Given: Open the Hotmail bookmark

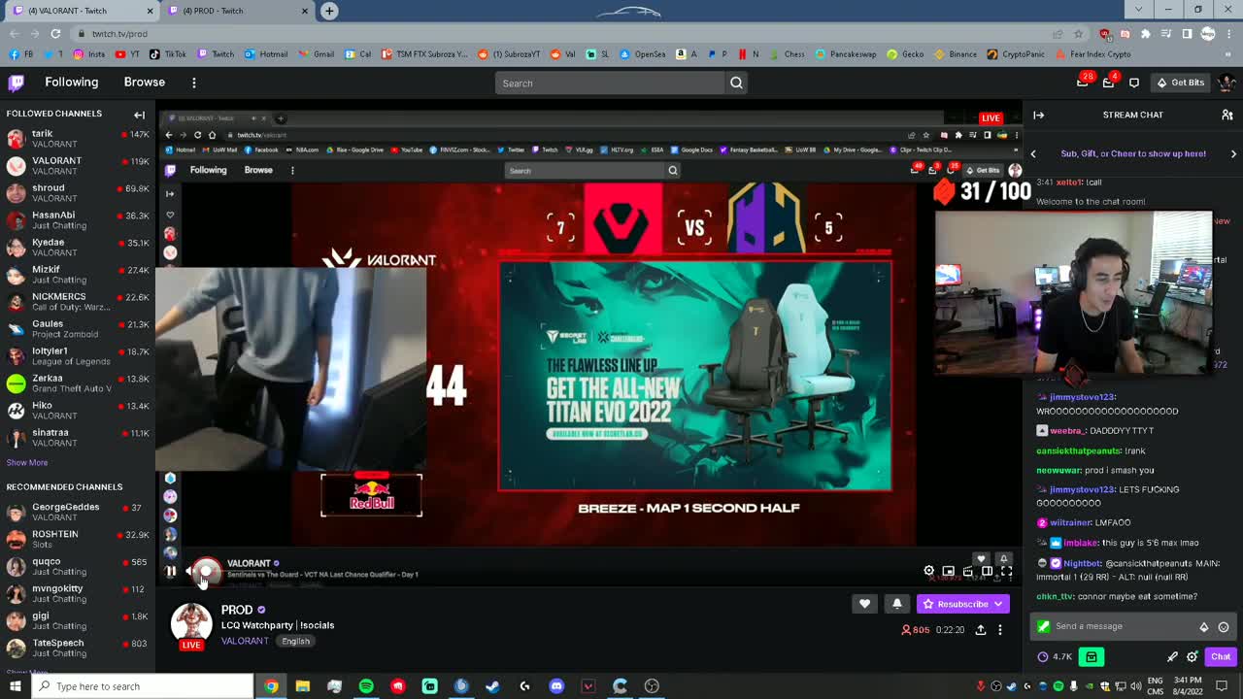Looking at the screenshot, I should pyautogui.click(x=266, y=54).
